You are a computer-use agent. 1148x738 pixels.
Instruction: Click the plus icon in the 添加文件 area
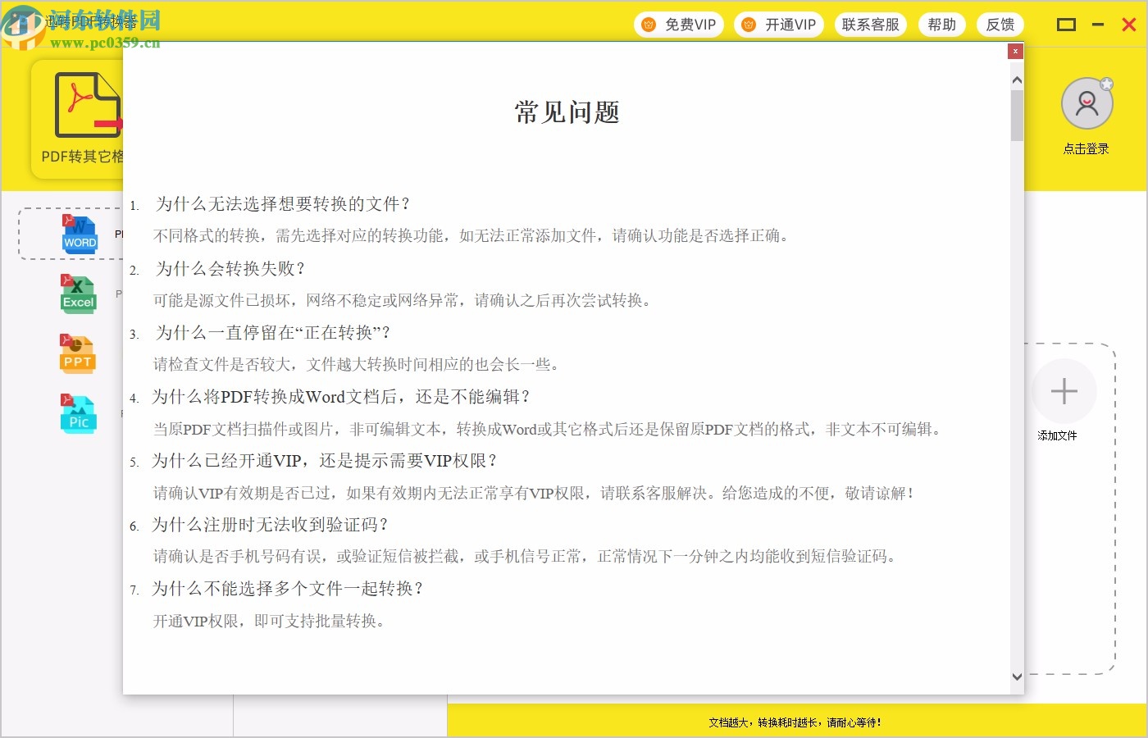[1064, 392]
